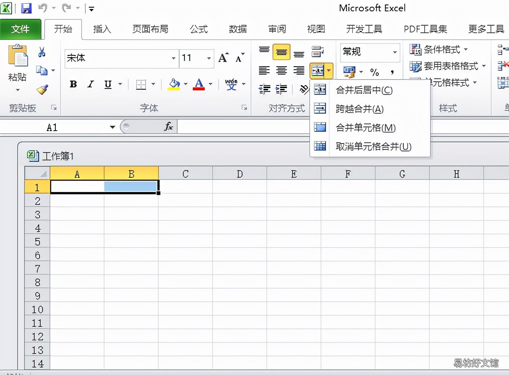509x375 pixels.
Task: Click the Copy icon in clipboard group
Action: point(41,70)
